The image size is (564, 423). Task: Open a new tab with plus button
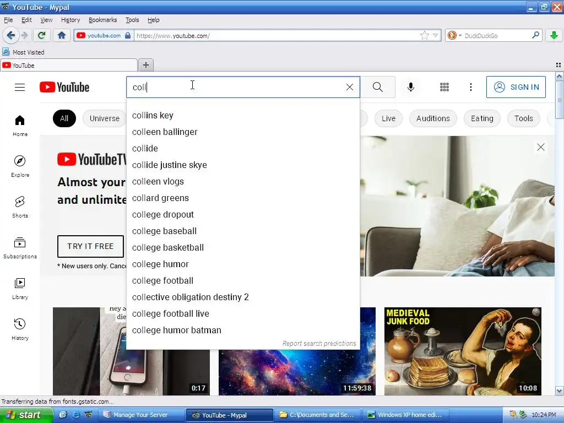click(x=145, y=65)
